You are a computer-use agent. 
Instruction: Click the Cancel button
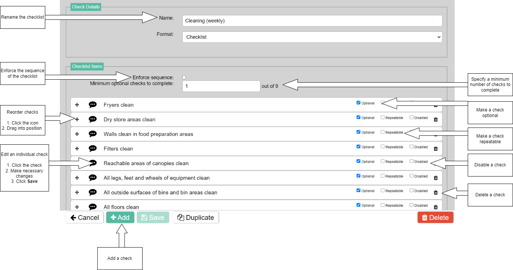(x=85, y=218)
